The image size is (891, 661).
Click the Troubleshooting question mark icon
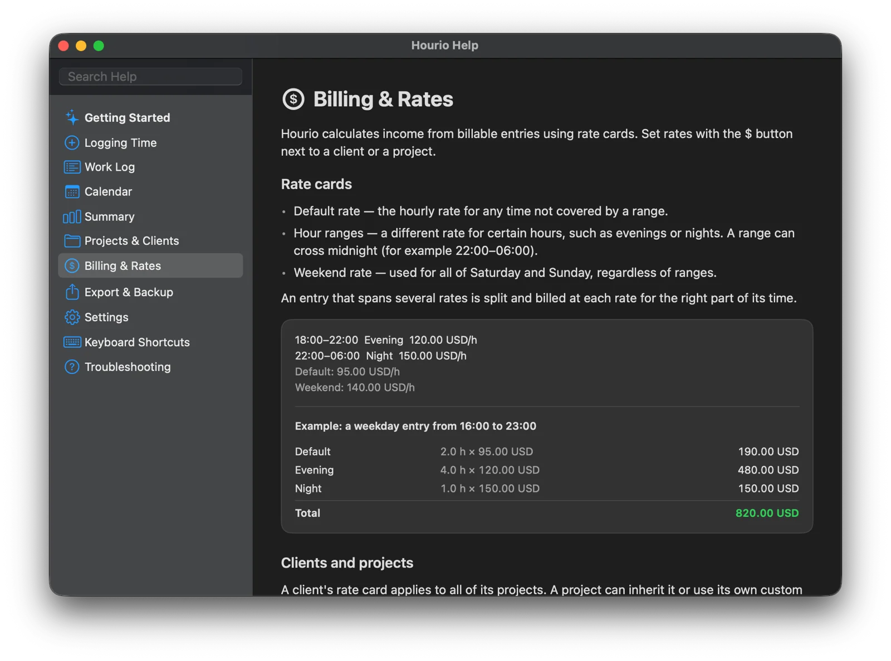72,367
